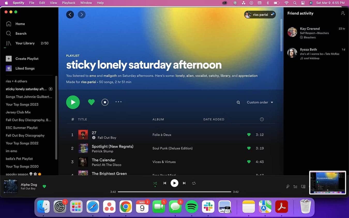Viewport: 349px width, 218px height.
Task: Open the play queue icon
Action: click(295, 186)
